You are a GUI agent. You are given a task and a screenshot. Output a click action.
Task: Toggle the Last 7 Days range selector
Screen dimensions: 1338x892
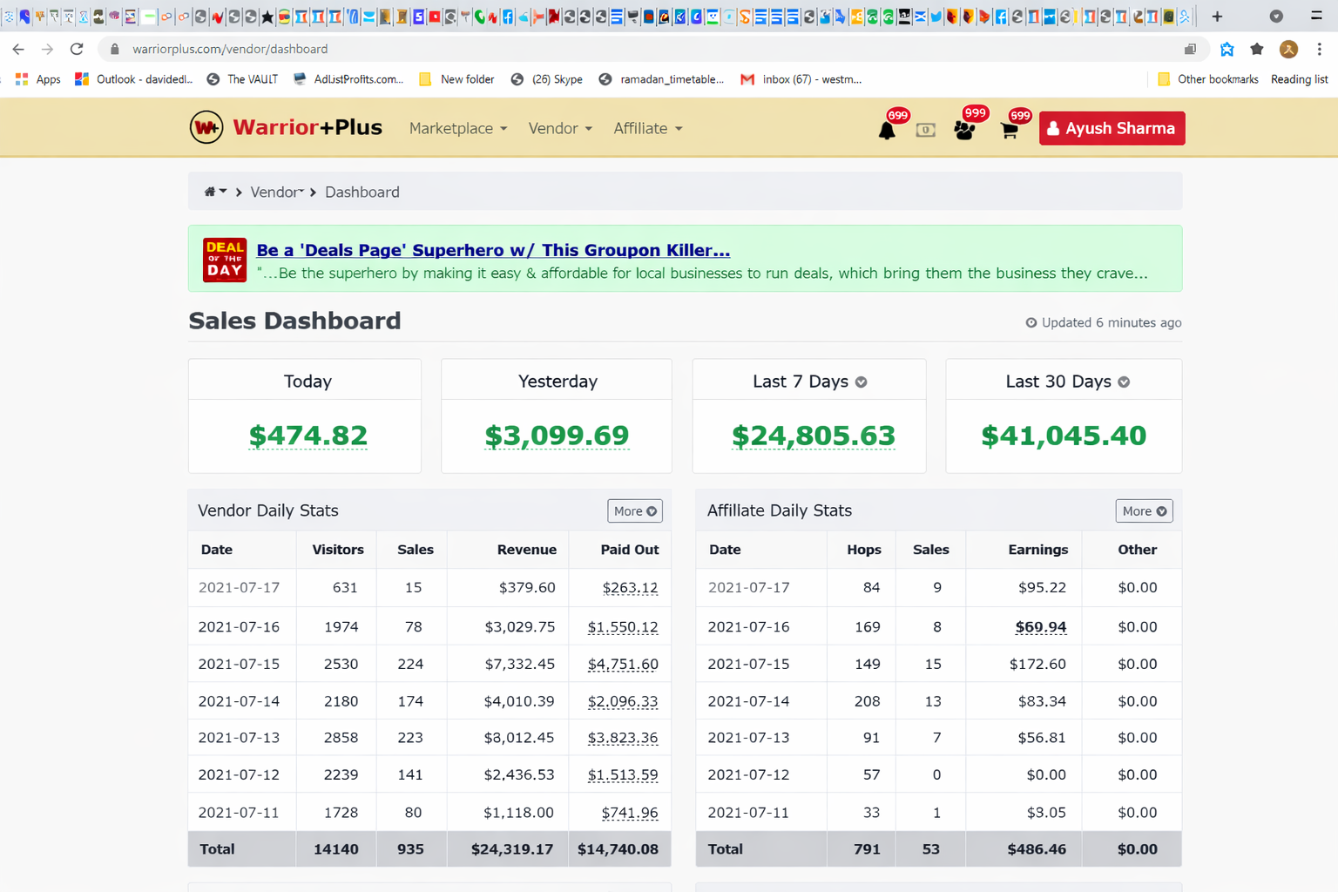click(861, 382)
